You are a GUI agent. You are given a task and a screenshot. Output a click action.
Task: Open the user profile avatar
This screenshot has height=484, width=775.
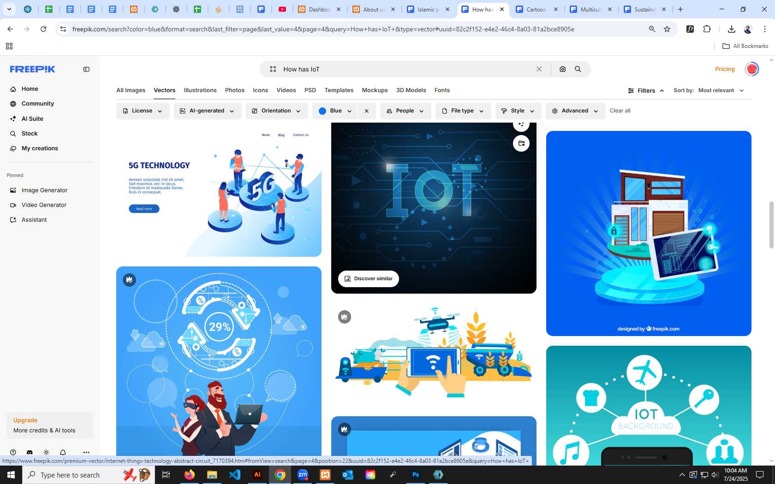752,69
